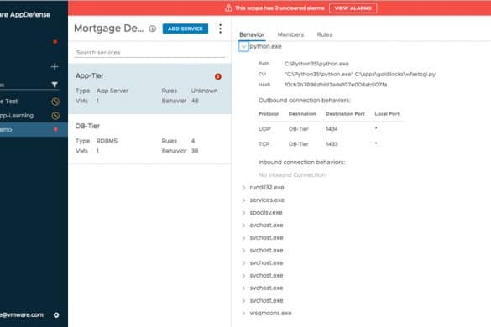Click the alarm warning triangle icon

228,8
